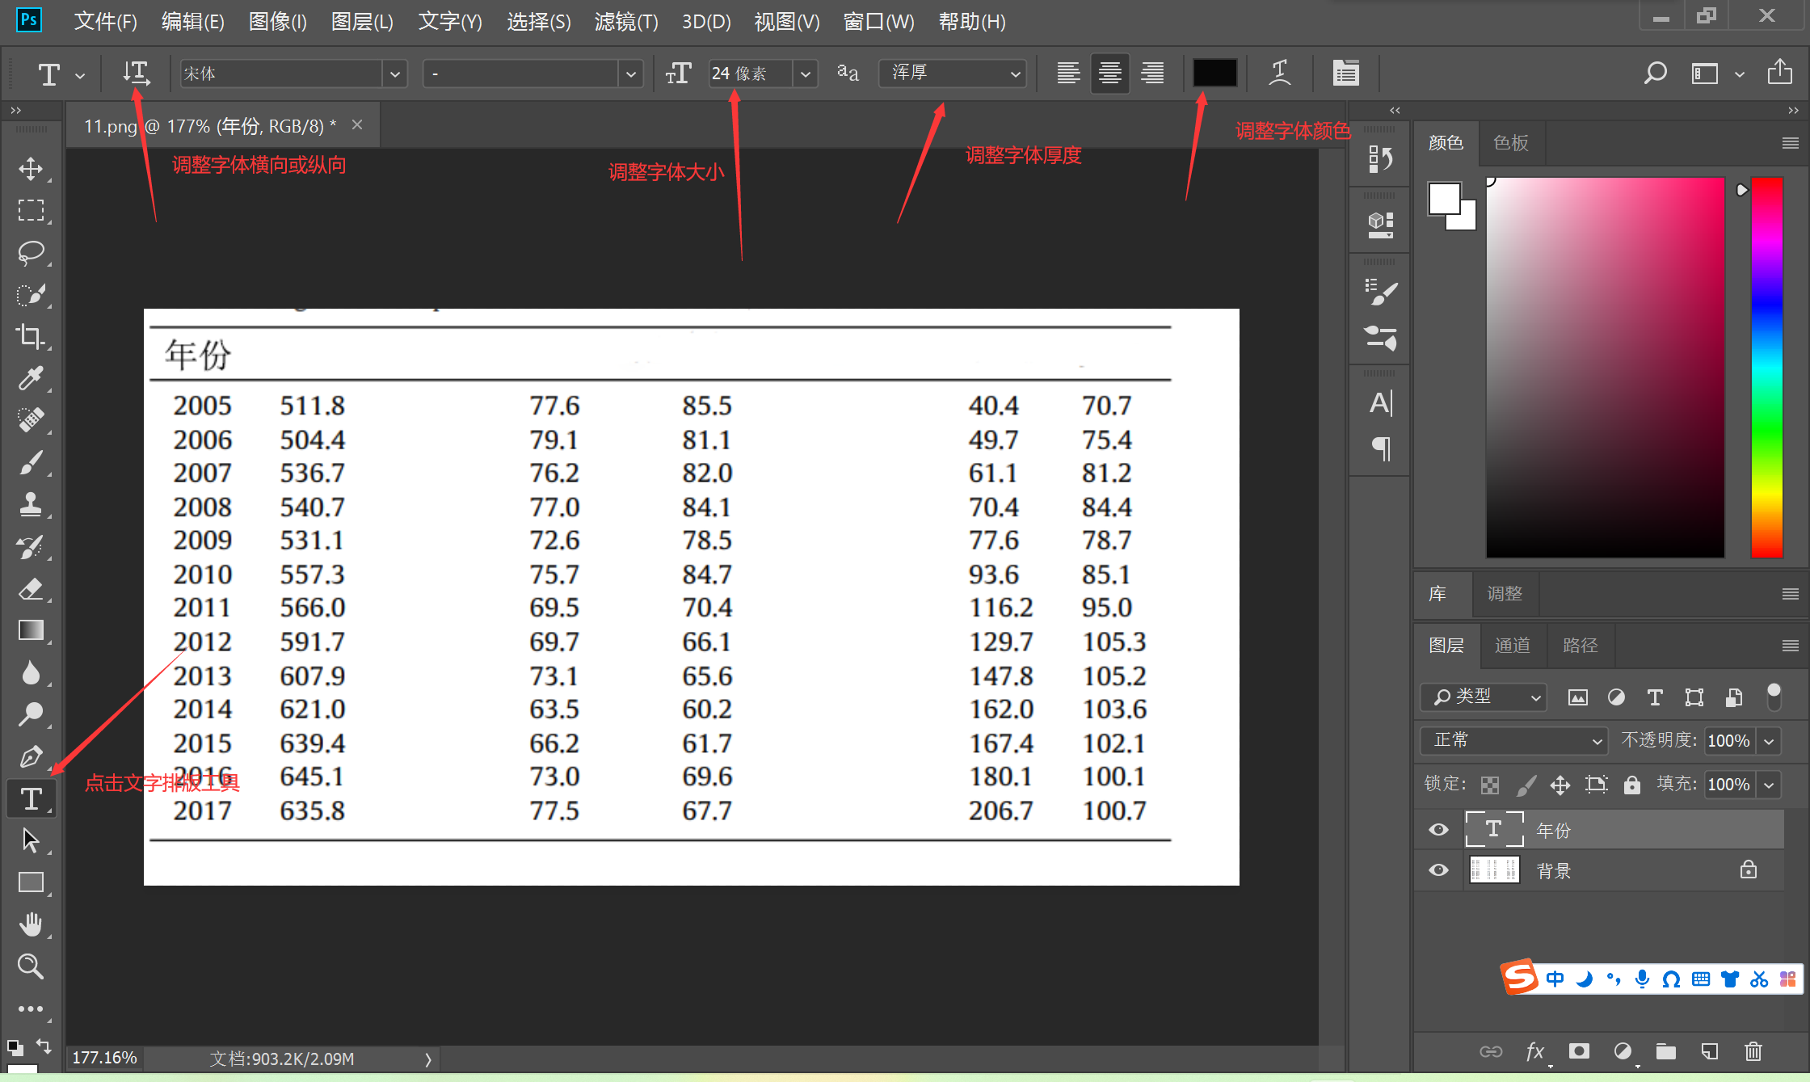Viewport: 1810px width, 1082px height.
Task: Click the Create warped text icon
Action: (x=1280, y=74)
